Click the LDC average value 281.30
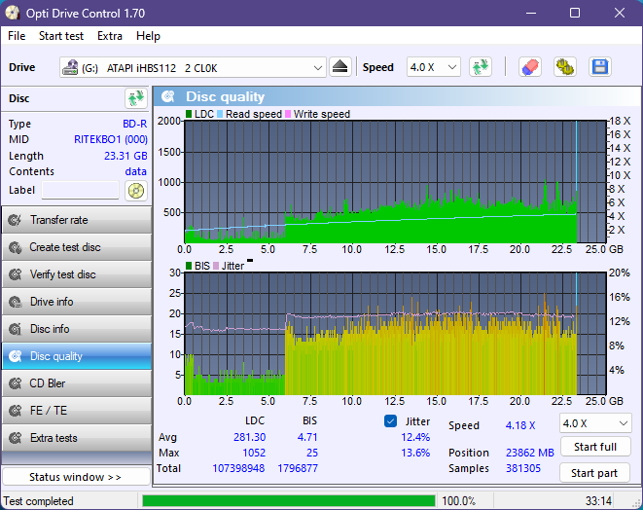643x510 pixels. 249,437
